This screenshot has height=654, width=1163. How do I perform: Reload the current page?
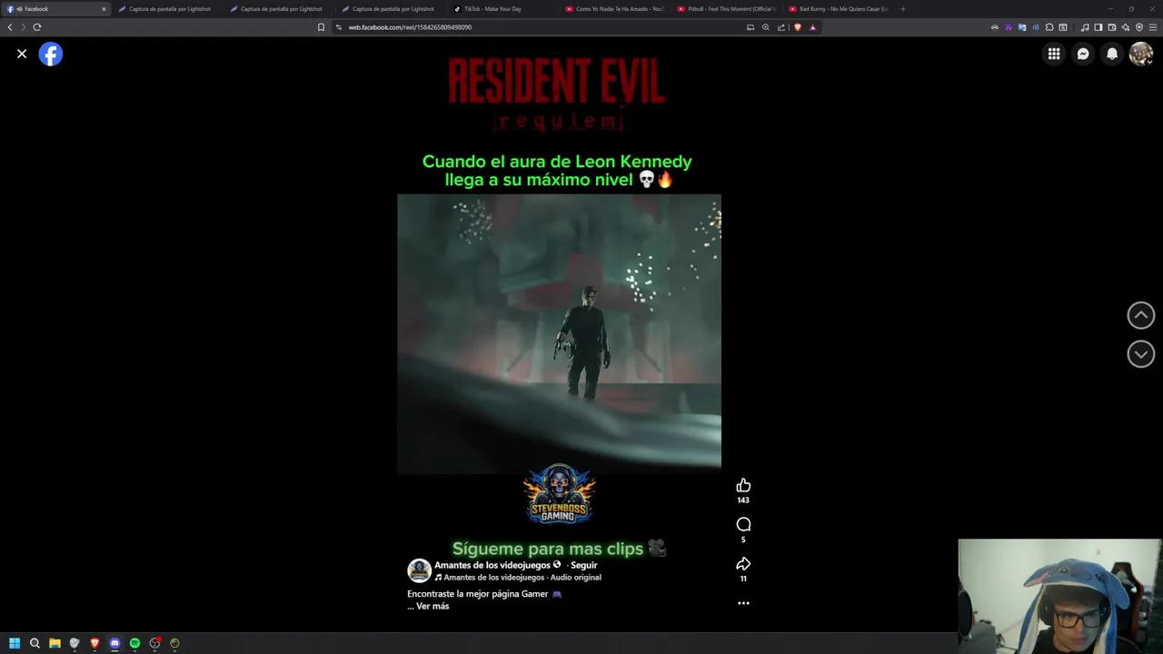37,27
